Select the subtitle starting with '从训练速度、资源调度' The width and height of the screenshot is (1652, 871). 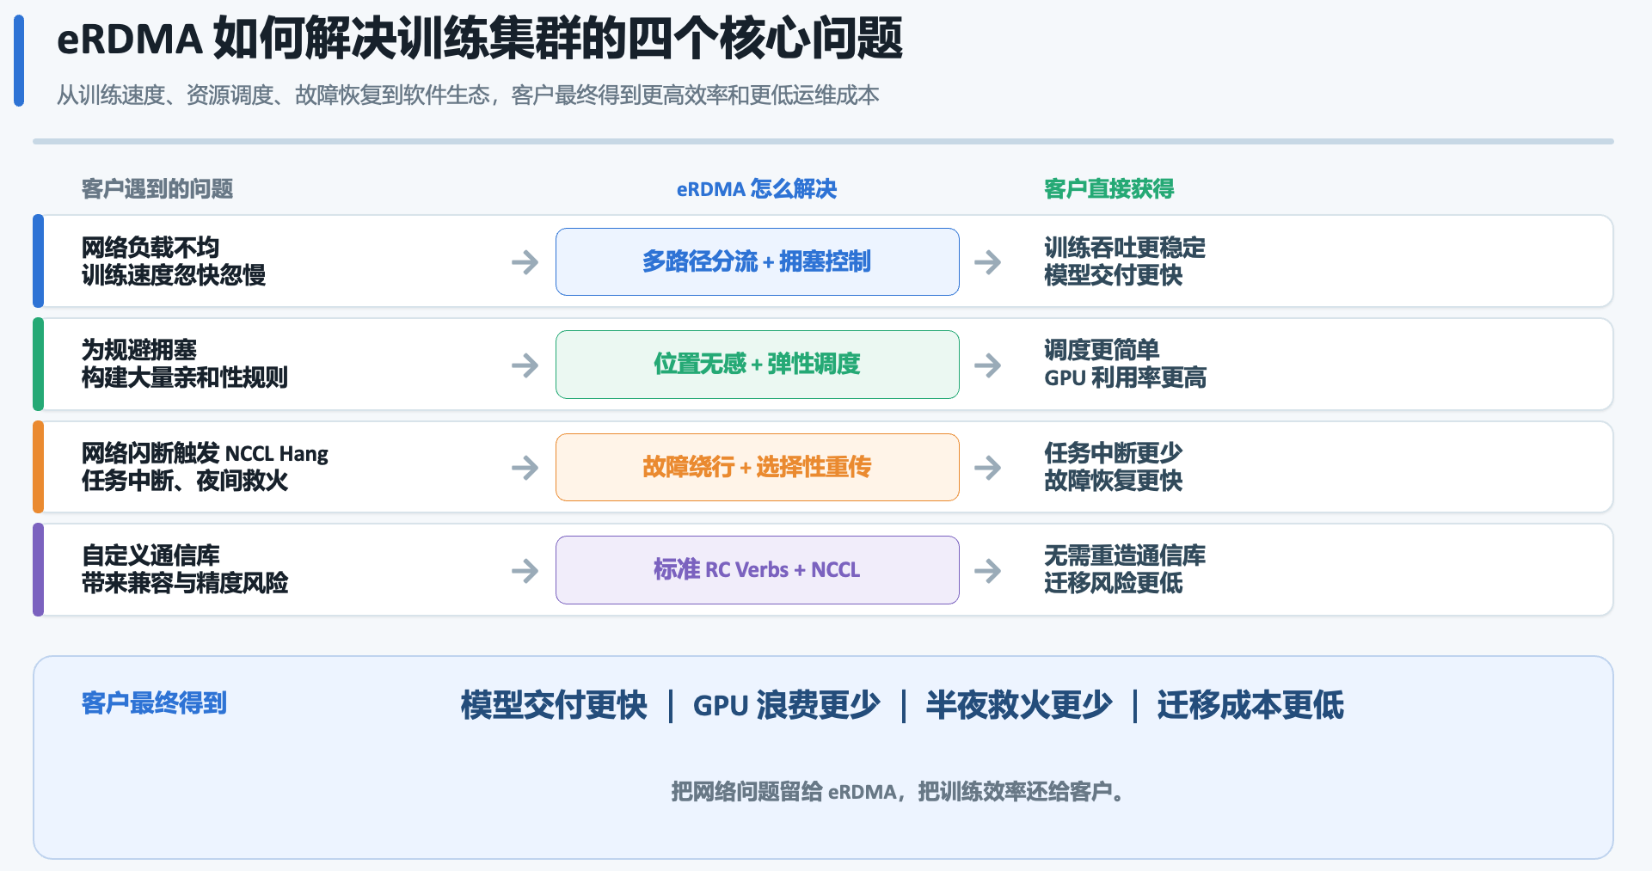468,95
